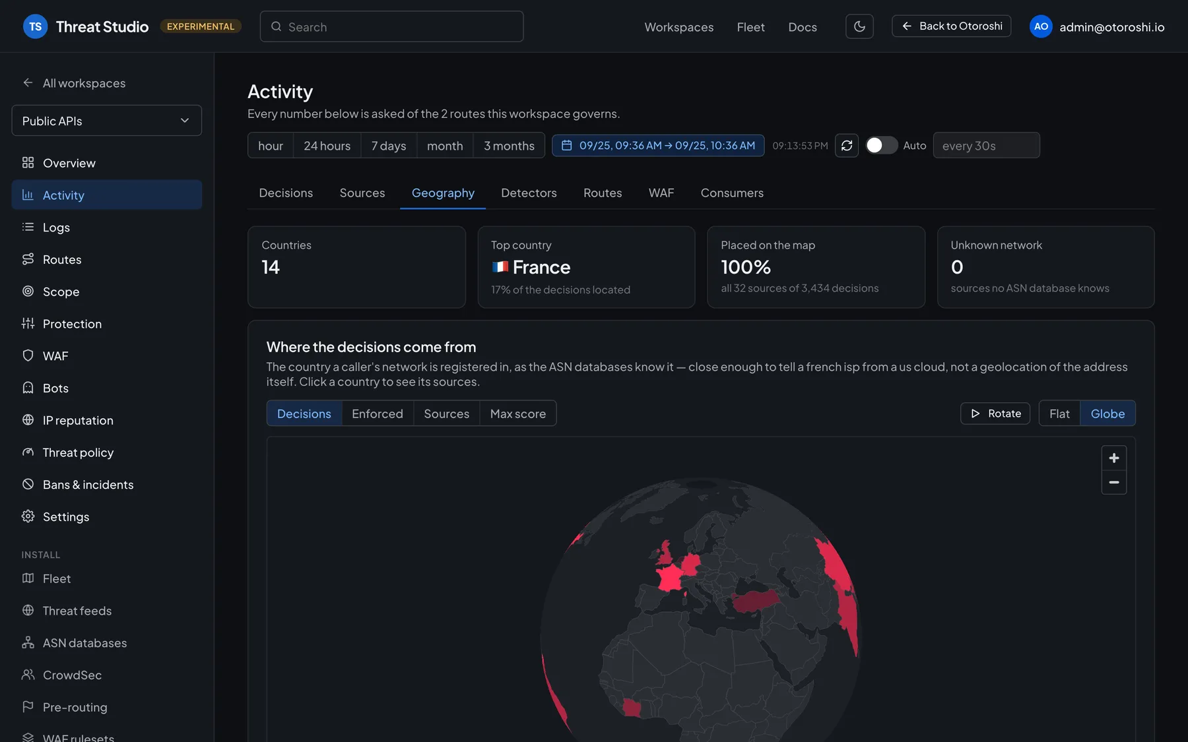Open Logs from the sidebar

pos(107,227)
